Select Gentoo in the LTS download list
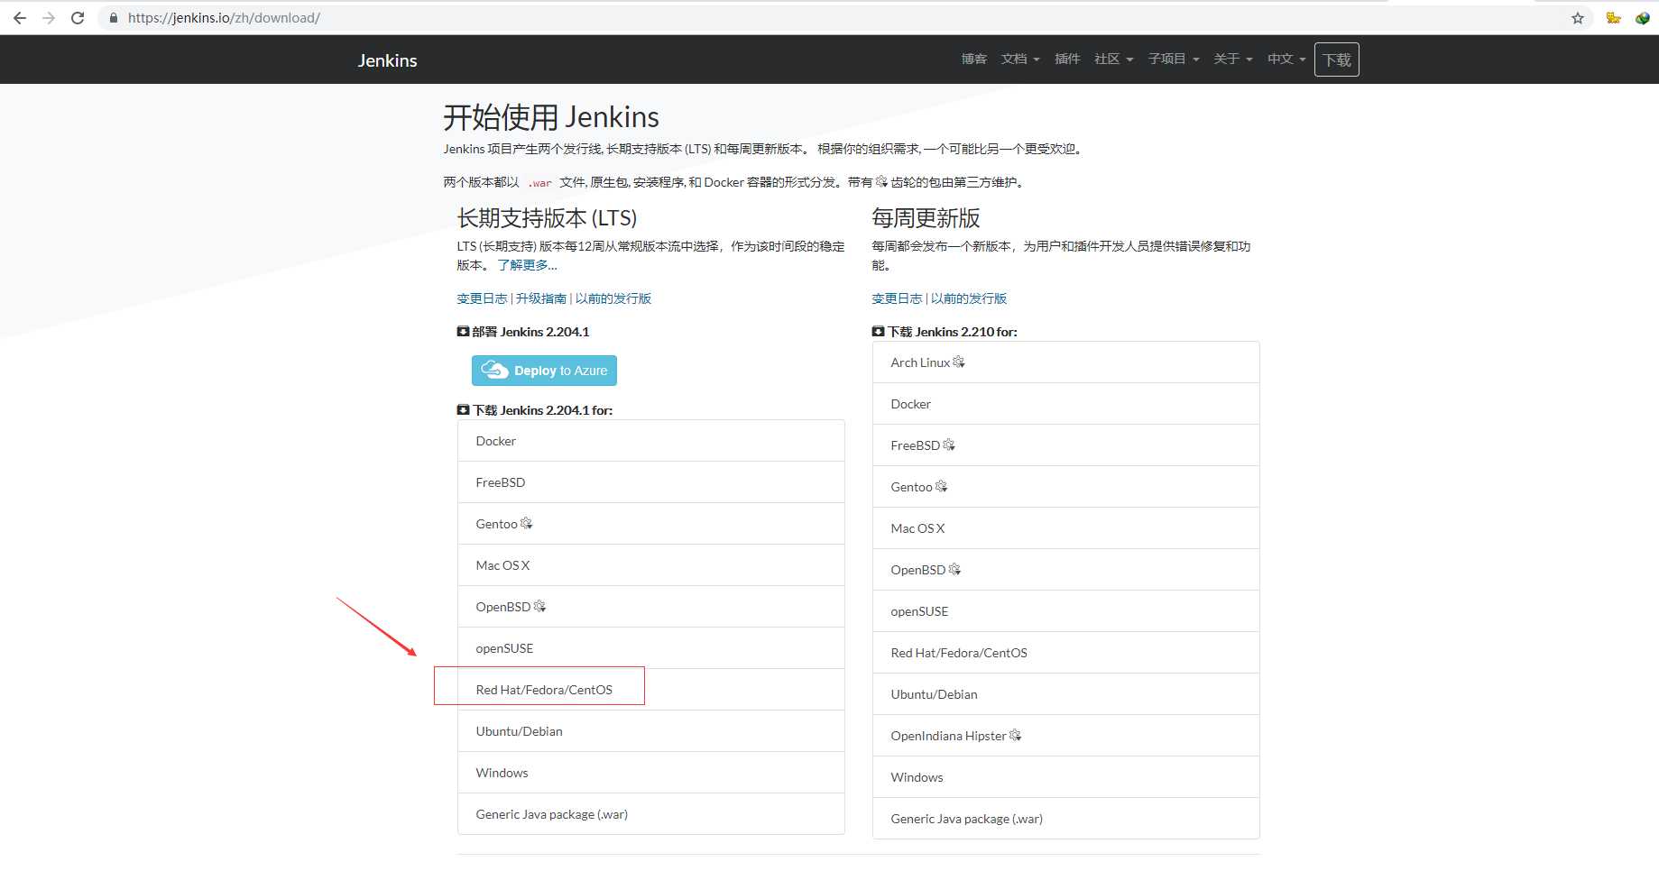Viewport: 1659px width, 871px height. click(x=651, y=524)
